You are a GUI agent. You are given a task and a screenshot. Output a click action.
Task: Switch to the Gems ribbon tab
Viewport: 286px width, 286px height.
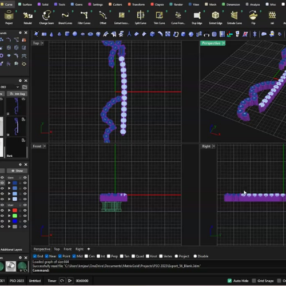point(77,5)
